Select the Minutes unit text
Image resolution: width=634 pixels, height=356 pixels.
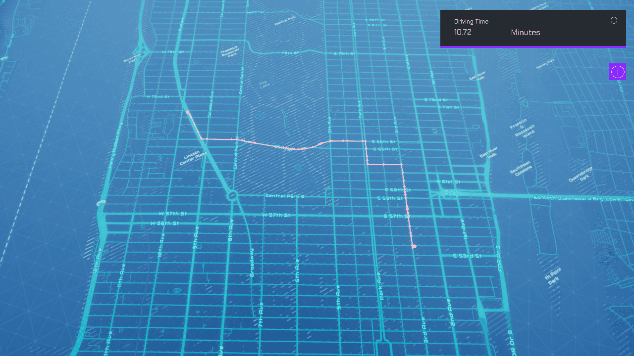[x=525, y=33]
